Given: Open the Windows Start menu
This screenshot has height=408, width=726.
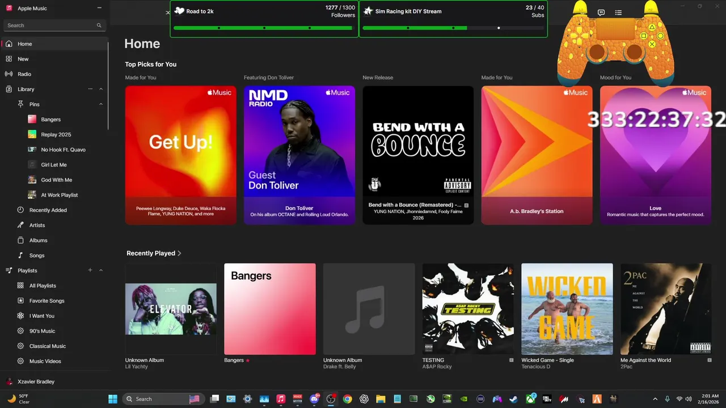Looking at the screenshot, I should 113,399.
